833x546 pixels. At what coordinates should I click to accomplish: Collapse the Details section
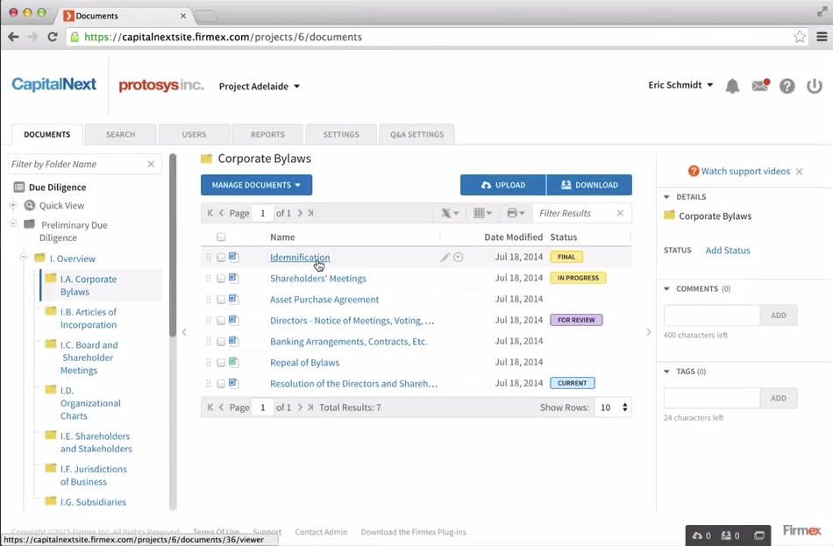(666, 197)
